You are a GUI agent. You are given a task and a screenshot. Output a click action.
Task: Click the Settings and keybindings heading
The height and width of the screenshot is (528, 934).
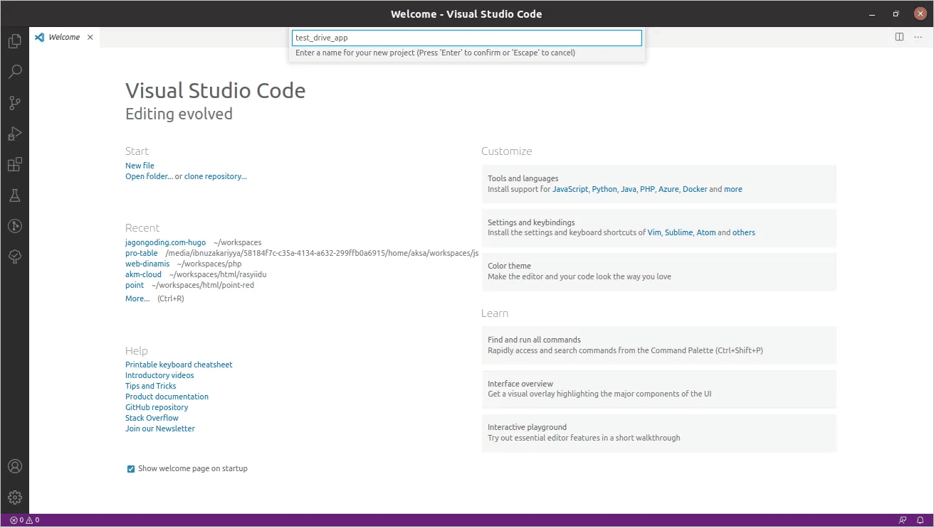[x=531, y=222]
